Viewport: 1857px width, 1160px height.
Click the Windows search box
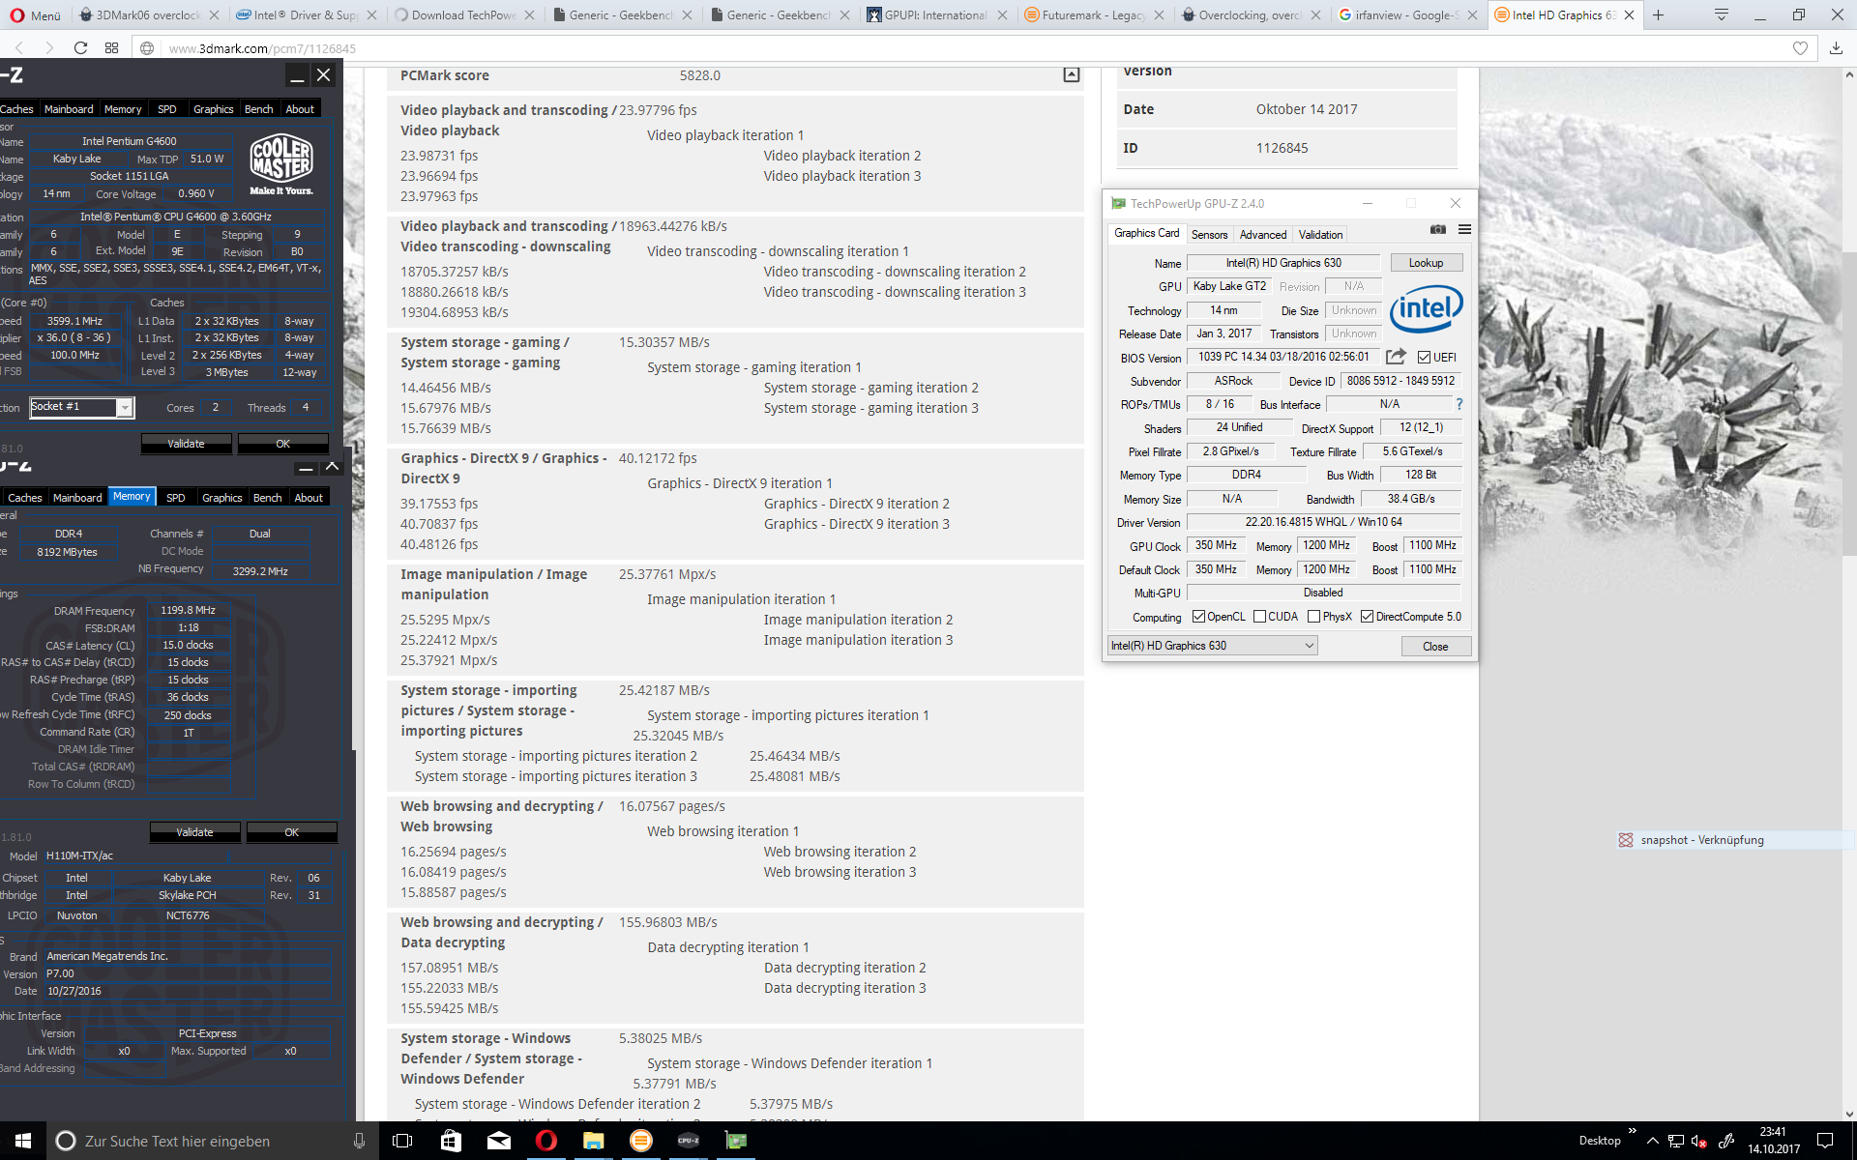213,1141
